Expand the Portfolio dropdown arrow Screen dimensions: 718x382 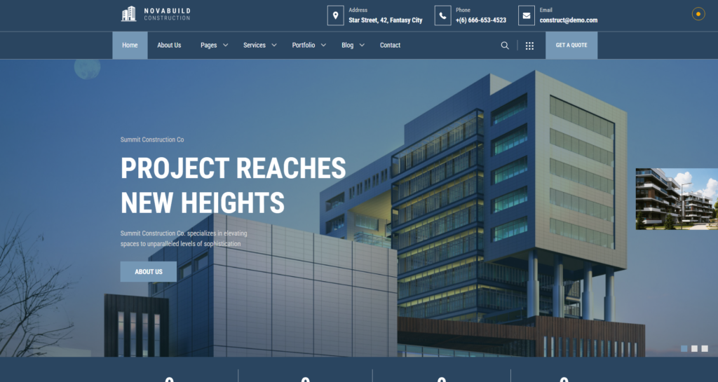click(x=323, y=46)
